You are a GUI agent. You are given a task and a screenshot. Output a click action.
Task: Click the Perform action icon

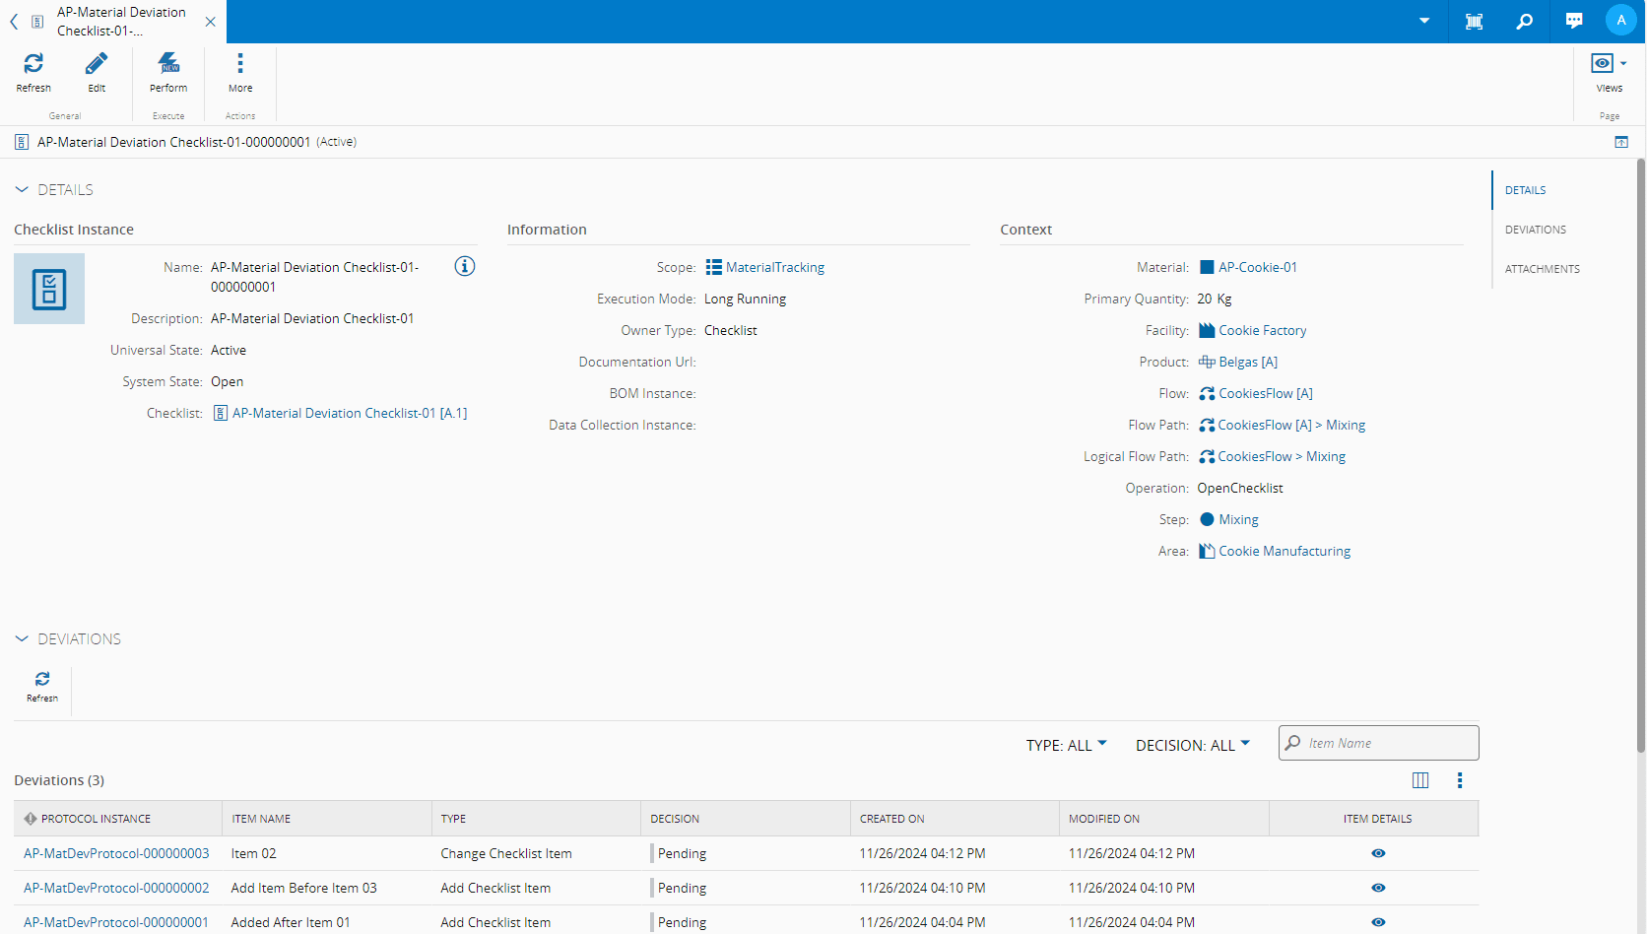168,65
